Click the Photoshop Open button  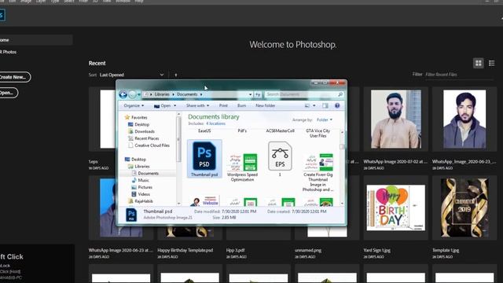tap(9, 93)
